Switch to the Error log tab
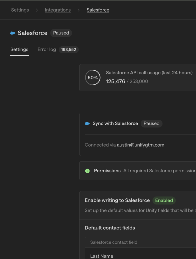 point(47,49)
